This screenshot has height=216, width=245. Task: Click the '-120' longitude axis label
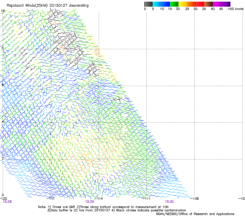[3, 199]
